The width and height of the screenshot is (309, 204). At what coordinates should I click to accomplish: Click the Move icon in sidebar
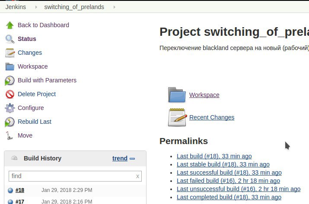pos(9,135)
